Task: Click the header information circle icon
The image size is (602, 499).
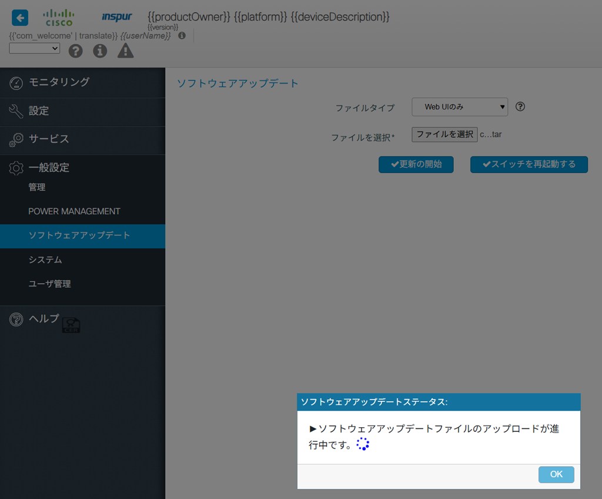Action: tap(100, 51)
